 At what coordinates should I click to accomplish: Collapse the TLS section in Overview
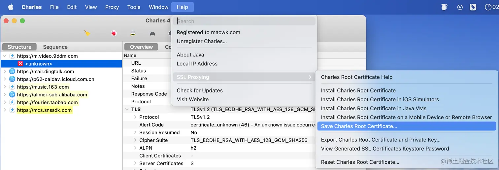(127, 109)
